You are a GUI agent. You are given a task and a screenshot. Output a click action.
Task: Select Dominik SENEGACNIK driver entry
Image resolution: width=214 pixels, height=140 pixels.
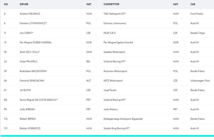[x=32, y=81]
